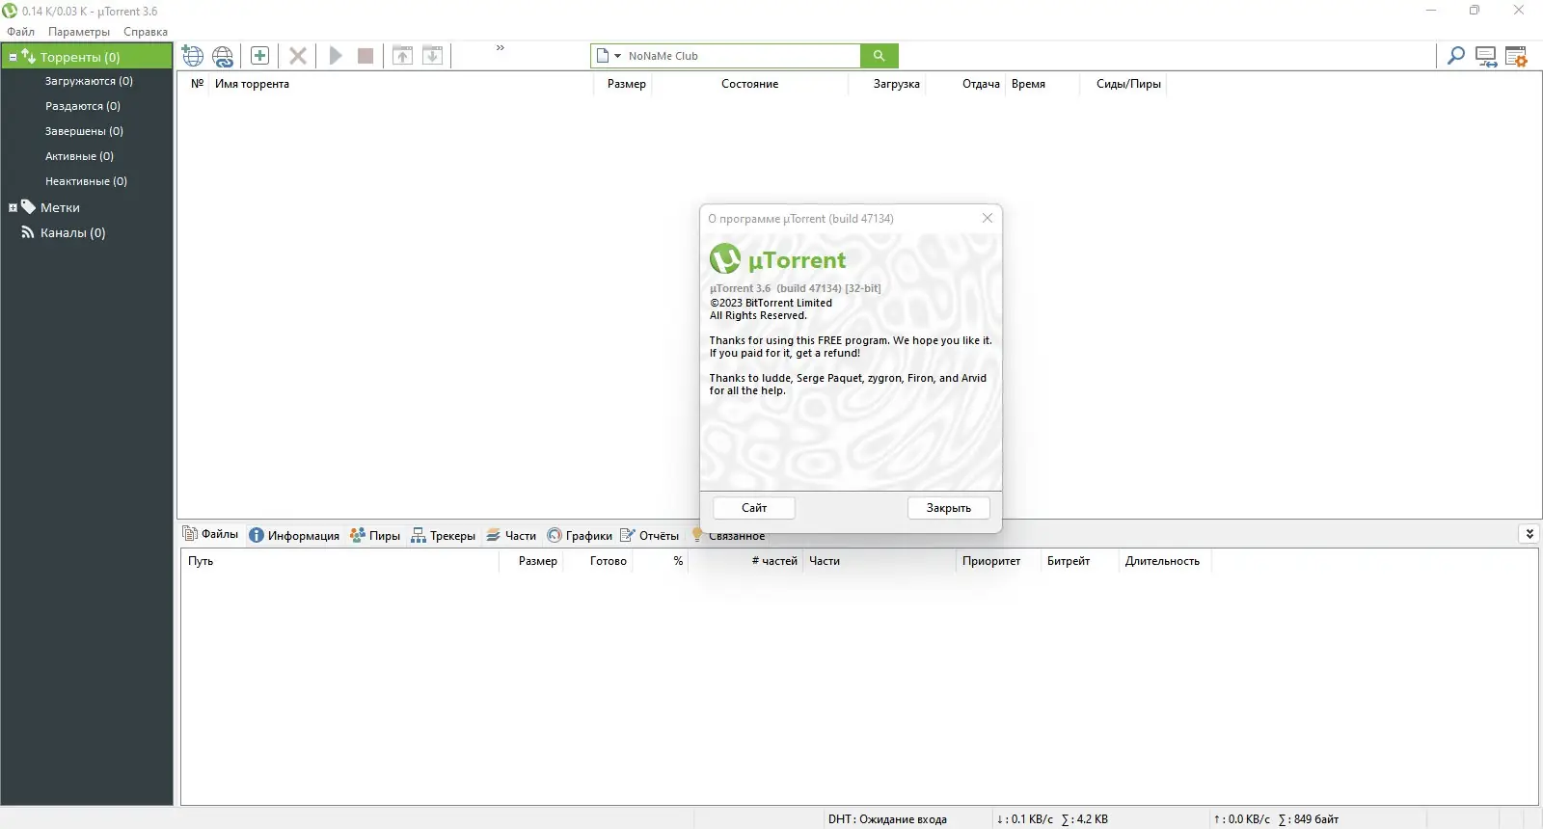Sort torrent list by Сиды/Пиры column

pyautogui.click(x=1128, y=84)
